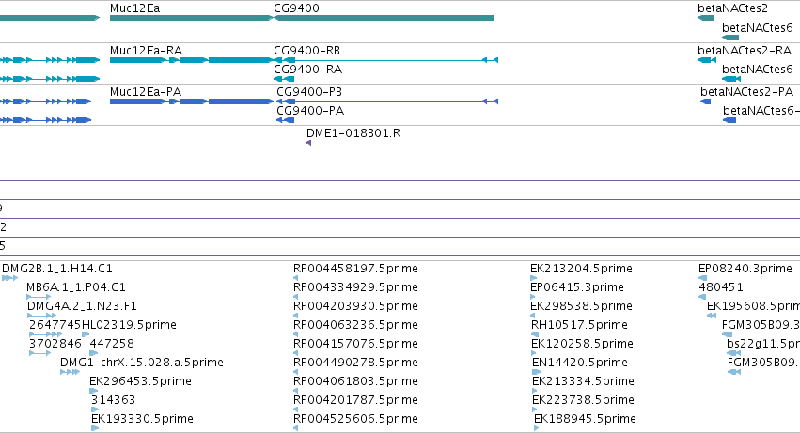800x433 pixels.
Task: Click the EK213204.5prime EST label
Action: 581,269
